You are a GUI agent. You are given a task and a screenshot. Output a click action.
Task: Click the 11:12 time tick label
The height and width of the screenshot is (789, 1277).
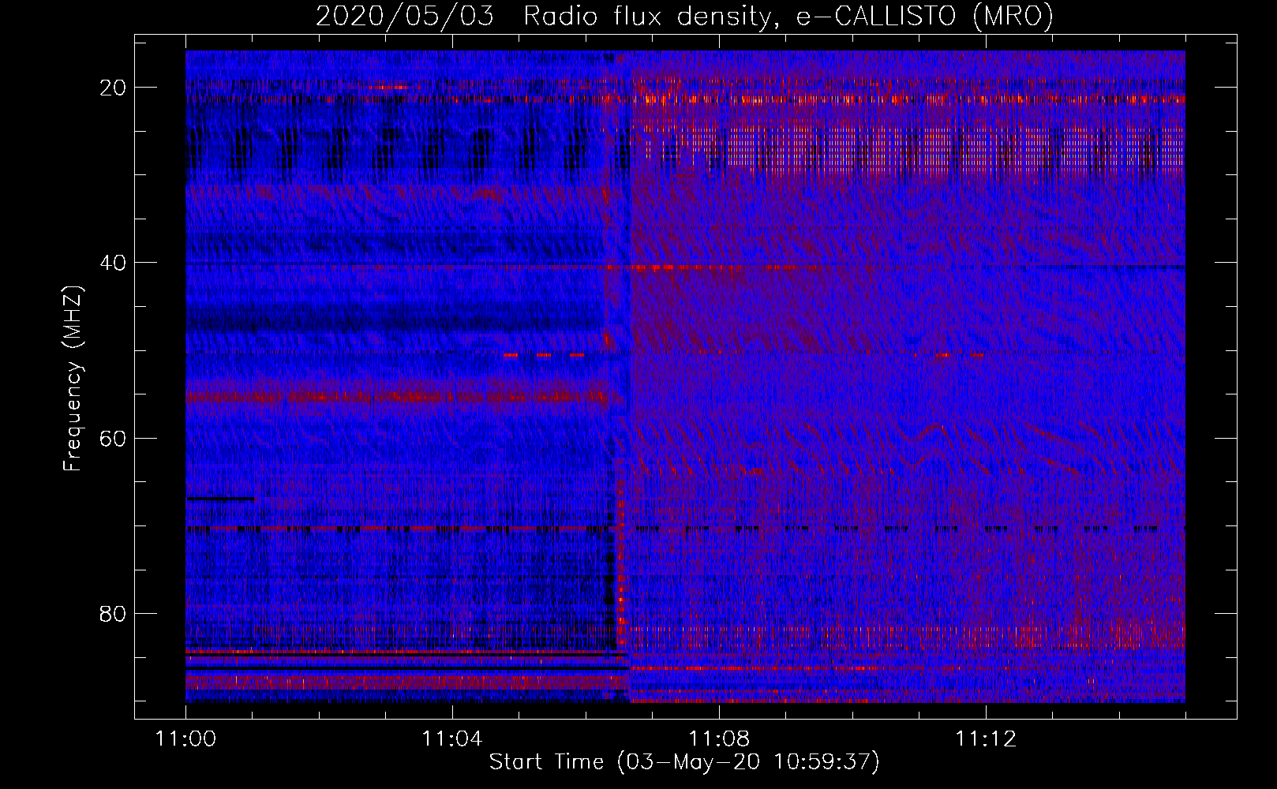pyautogui.click(x=985, y=739)
